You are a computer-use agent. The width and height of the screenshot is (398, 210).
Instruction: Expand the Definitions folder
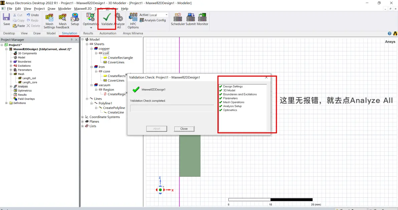6,103
